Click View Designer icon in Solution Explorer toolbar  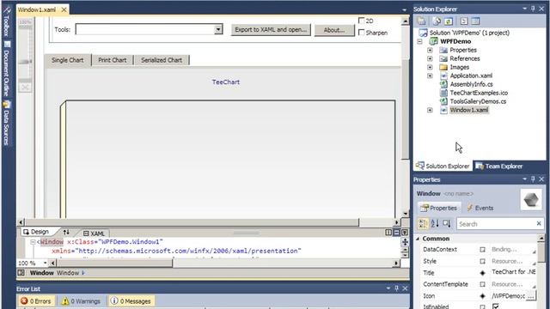[475, 21]
